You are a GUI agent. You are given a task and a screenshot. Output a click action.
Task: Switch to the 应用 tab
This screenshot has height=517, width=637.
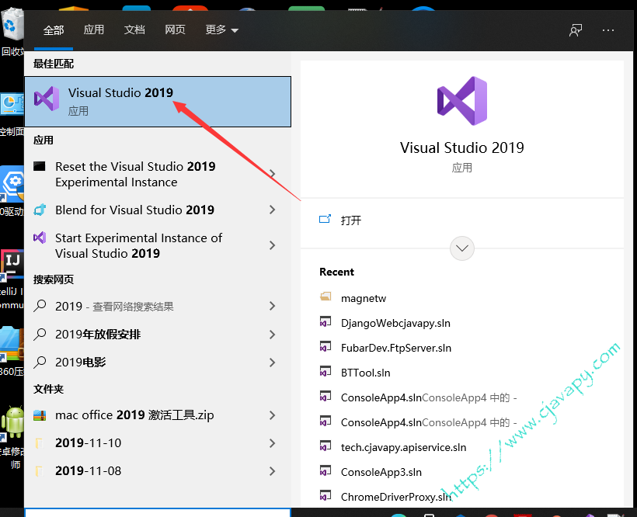(94, 29)
